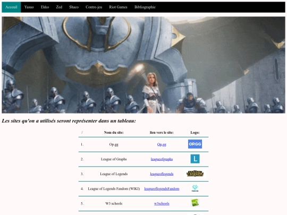Go to the Yasuo page

[29, 7]
